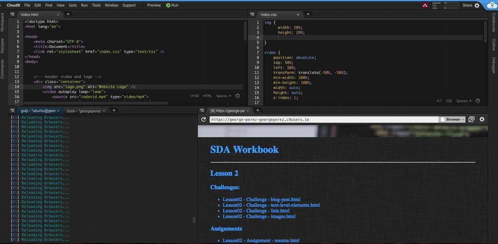Open resume.html assignment link

[x=261, y=240]
